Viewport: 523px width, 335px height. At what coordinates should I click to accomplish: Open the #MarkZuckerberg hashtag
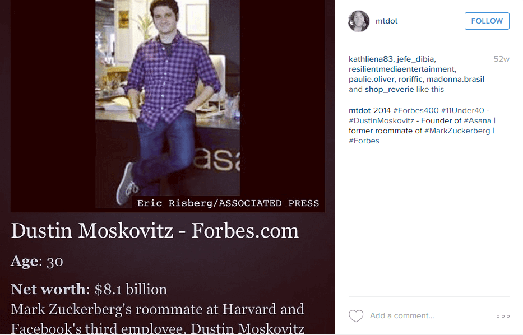[457, 131]
